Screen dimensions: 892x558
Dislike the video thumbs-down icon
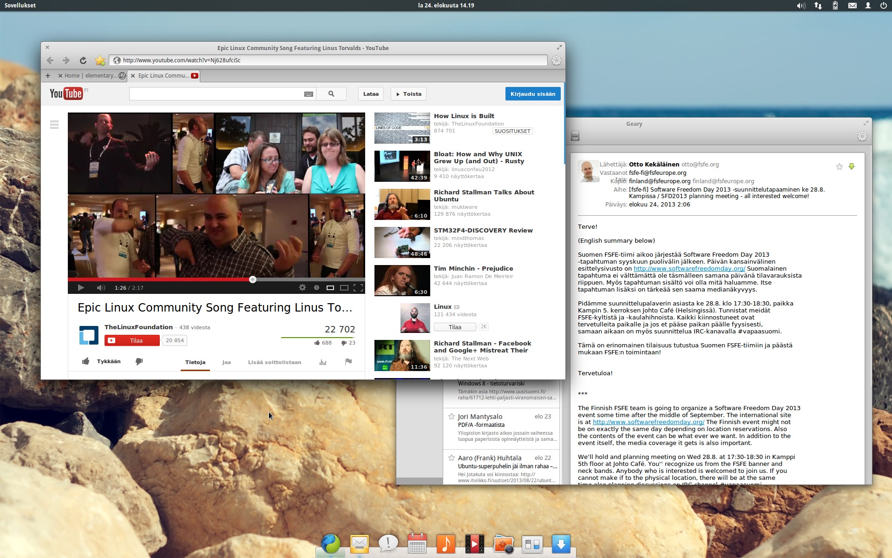tap(139, 361)
